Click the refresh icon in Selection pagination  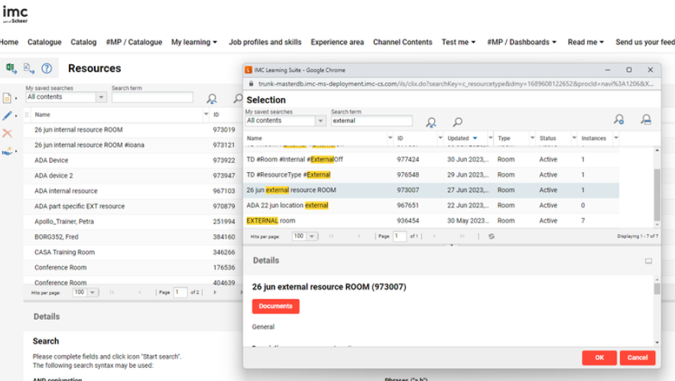point(492,236)
